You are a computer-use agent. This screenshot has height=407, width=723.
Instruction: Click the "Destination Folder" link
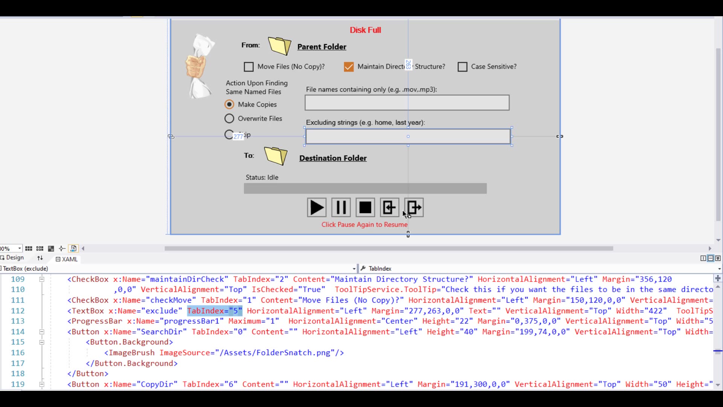pos(333,158)
